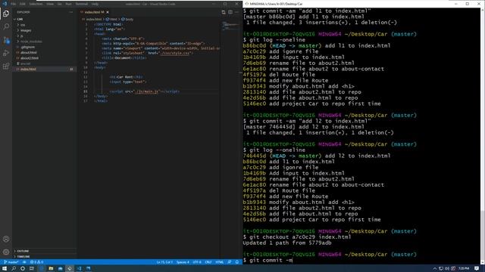
Task: Open Task View on the taskbar
Action: [32, 269]
